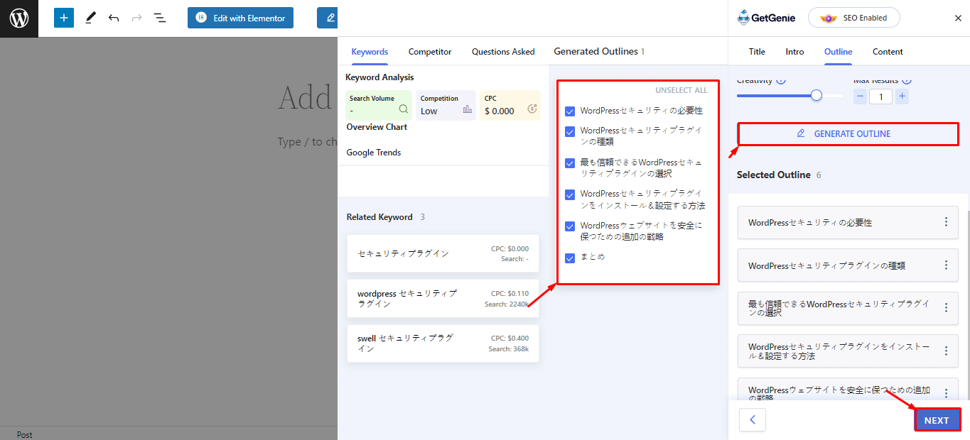Select 最も信頼できる outline in Selected Outline list

(x=848, y=308)
